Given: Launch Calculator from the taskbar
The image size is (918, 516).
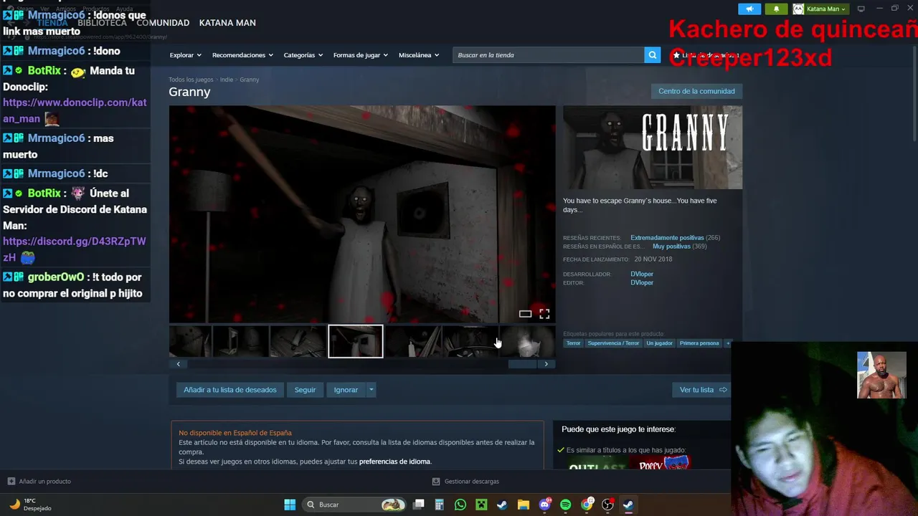Looking at the screenshot, I should pyautogui.click(x=440, y=505).
